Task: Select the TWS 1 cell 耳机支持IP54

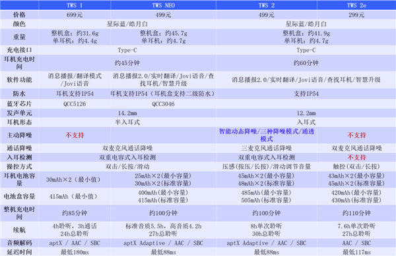Action: [75, 94]
